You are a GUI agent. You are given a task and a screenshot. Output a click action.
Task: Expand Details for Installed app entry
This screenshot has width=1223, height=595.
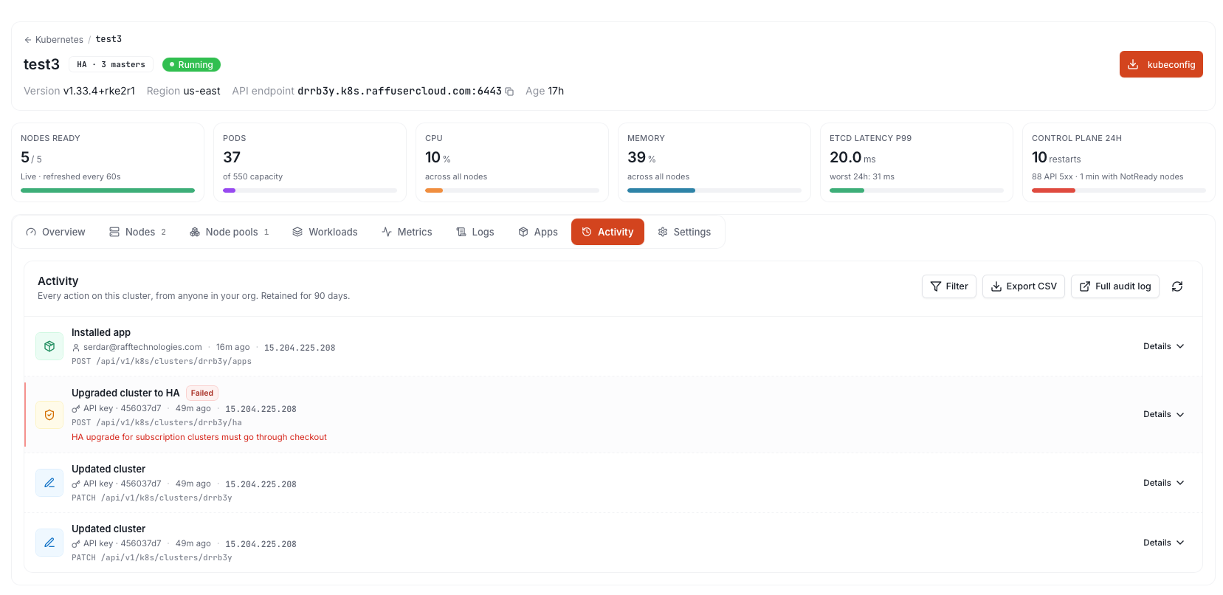(x=1164, y=346)
